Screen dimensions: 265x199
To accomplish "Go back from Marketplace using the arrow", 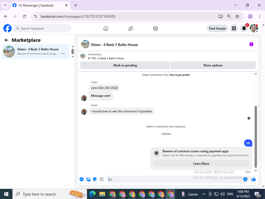I will pyautogui.click(x=6, y=40).
